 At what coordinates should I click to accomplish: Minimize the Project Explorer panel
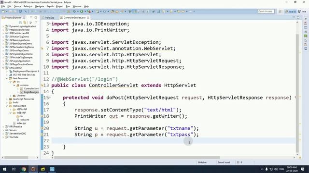[31, 17]
